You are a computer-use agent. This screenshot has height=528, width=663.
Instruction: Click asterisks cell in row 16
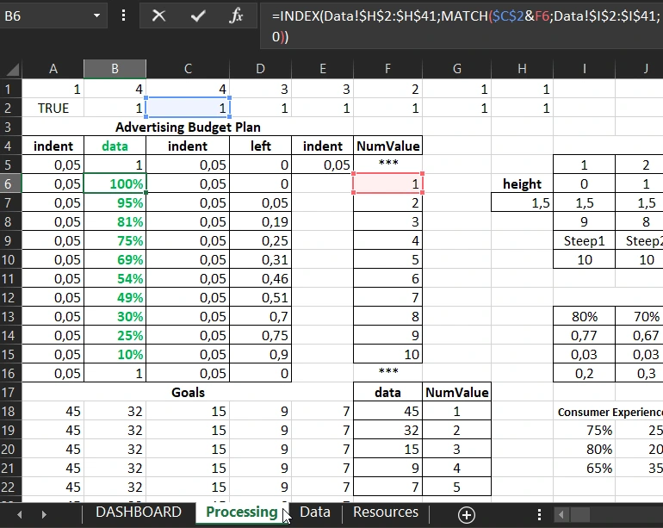pos(387,373)
